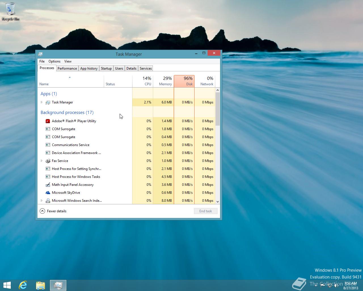The width and height of the screenshot is (363, 291).
Task: Open the View menu
Action: [68, 61]
